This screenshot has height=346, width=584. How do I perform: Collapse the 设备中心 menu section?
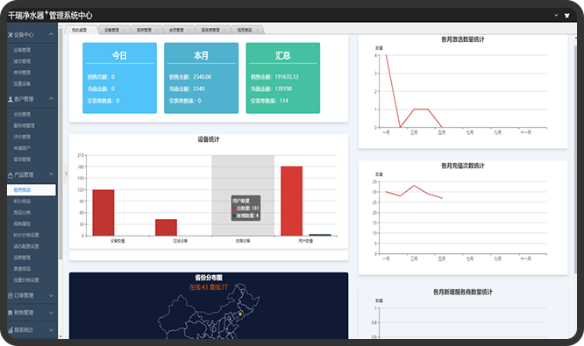click(51, 34)
